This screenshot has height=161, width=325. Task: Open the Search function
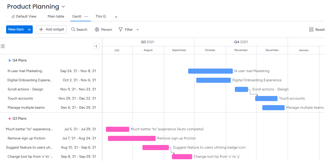point(79,29)
